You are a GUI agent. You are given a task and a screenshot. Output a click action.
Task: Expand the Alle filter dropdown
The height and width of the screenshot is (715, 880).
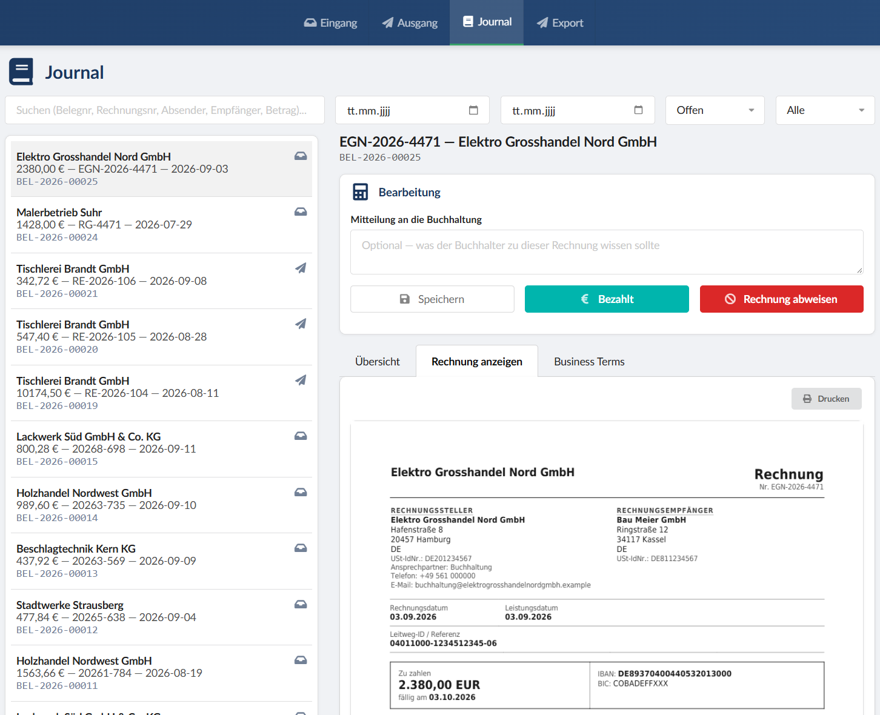point(825,110)
